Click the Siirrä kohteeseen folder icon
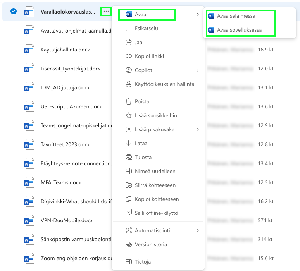The image size is (300, 271). pyautogui.click(x=129, y=185)
